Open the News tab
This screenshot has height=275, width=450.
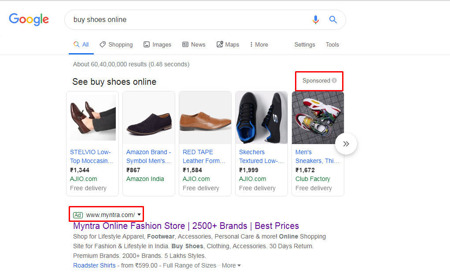click(x=194, y=45)
